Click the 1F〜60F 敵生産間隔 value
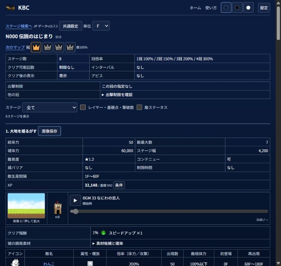 [92, 176]
